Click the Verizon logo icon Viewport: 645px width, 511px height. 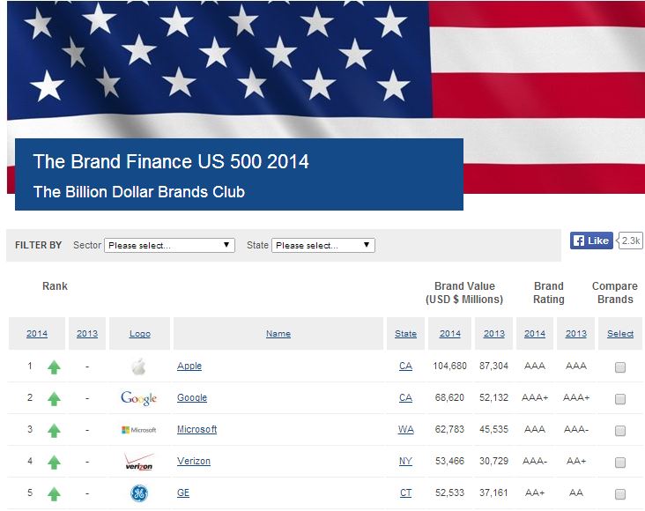click(138, 462)
